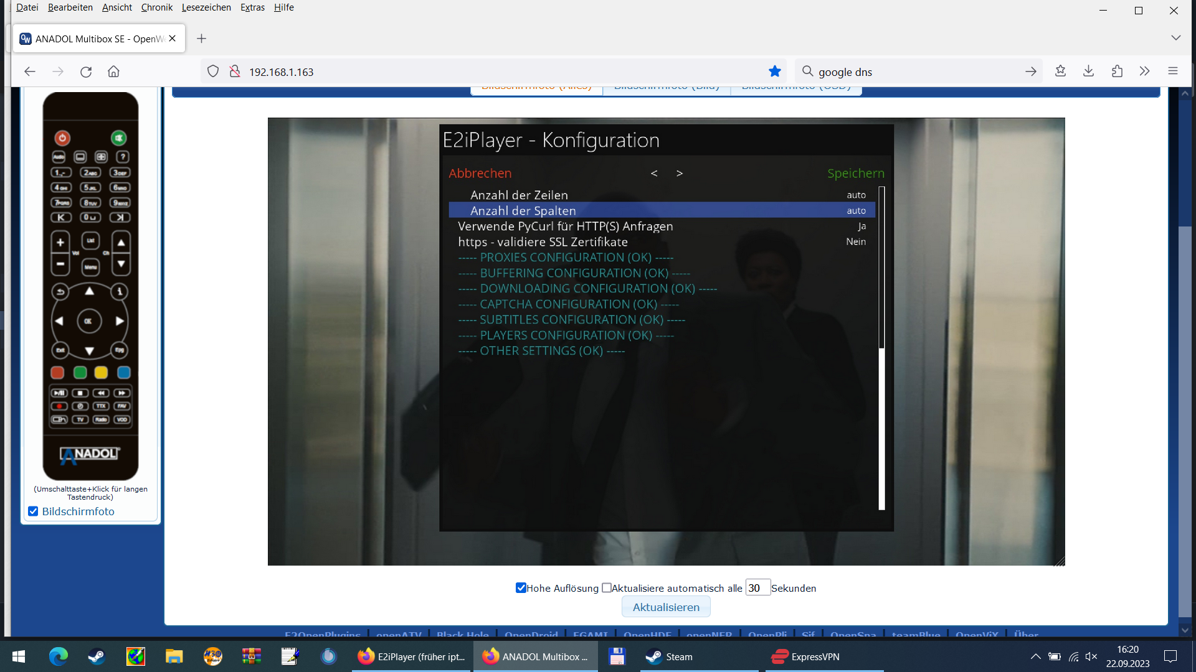
Task: Open the Ansicht menu
Action: [117, 7]
